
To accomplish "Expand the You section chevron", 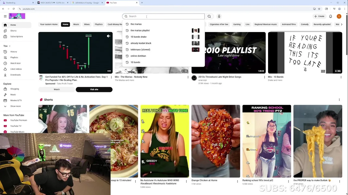I will tap(10, 46).
